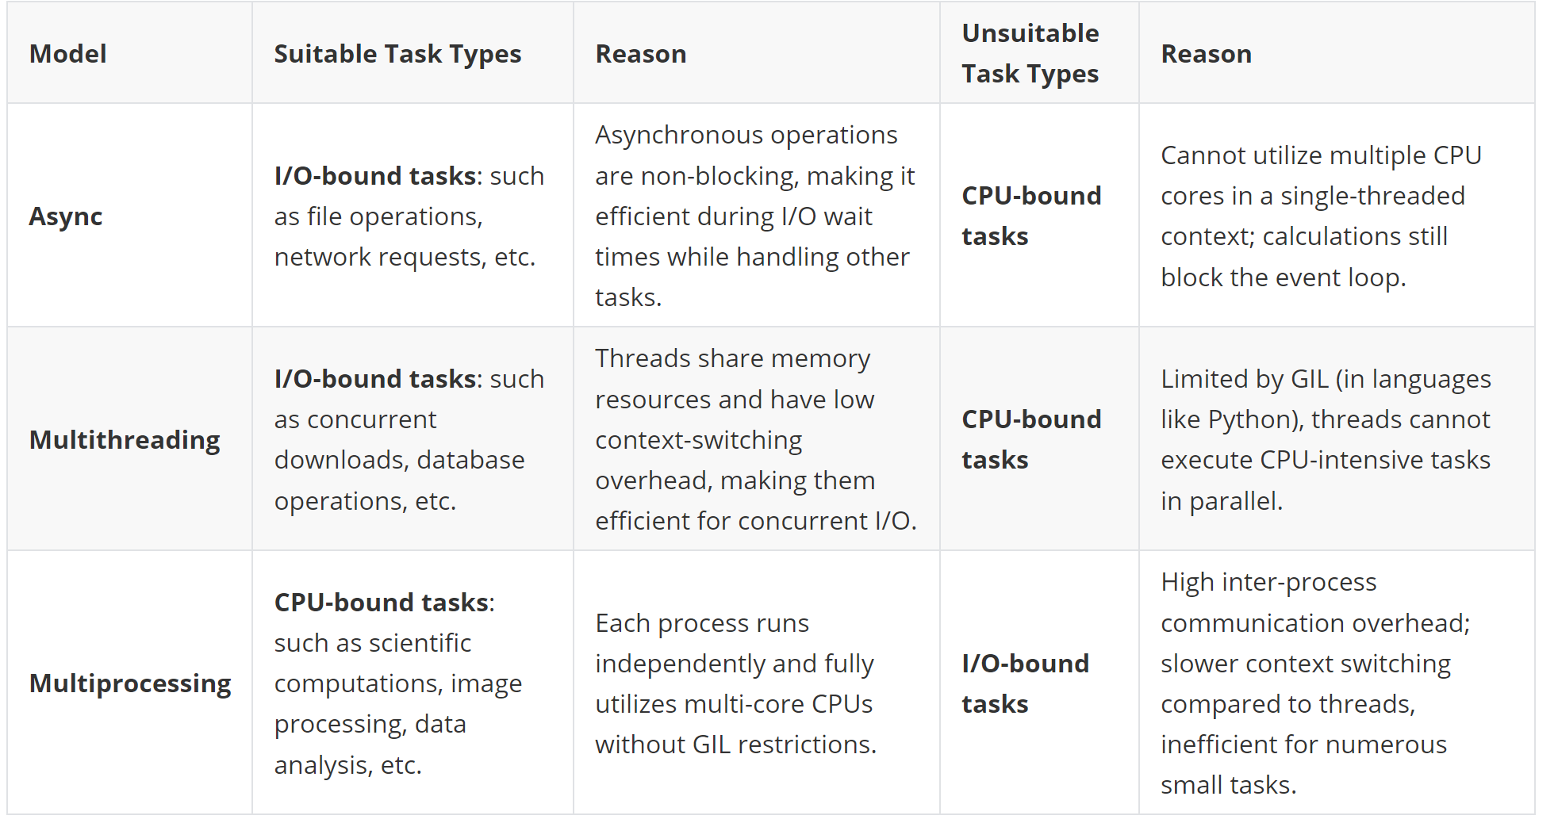Click Async's unsuitable CPU-bound tasks cell
The width and height of the screenshot is (1558, 823).
(1039, 216)
